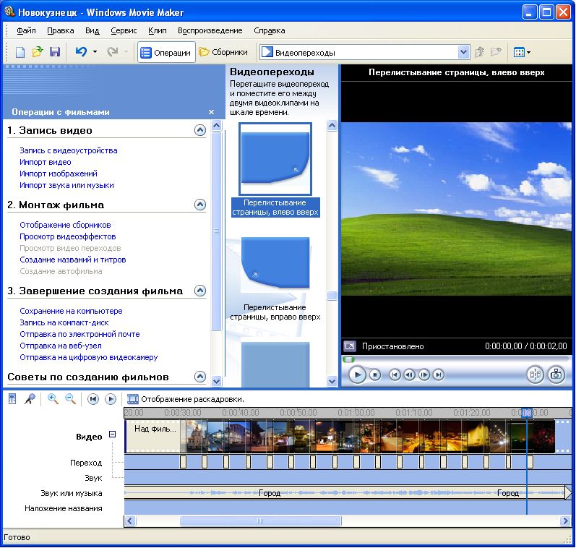Close the Операции с фильмами pane
Image resolution: width=576 pixels, height=548 pixels.
point(211,112)
